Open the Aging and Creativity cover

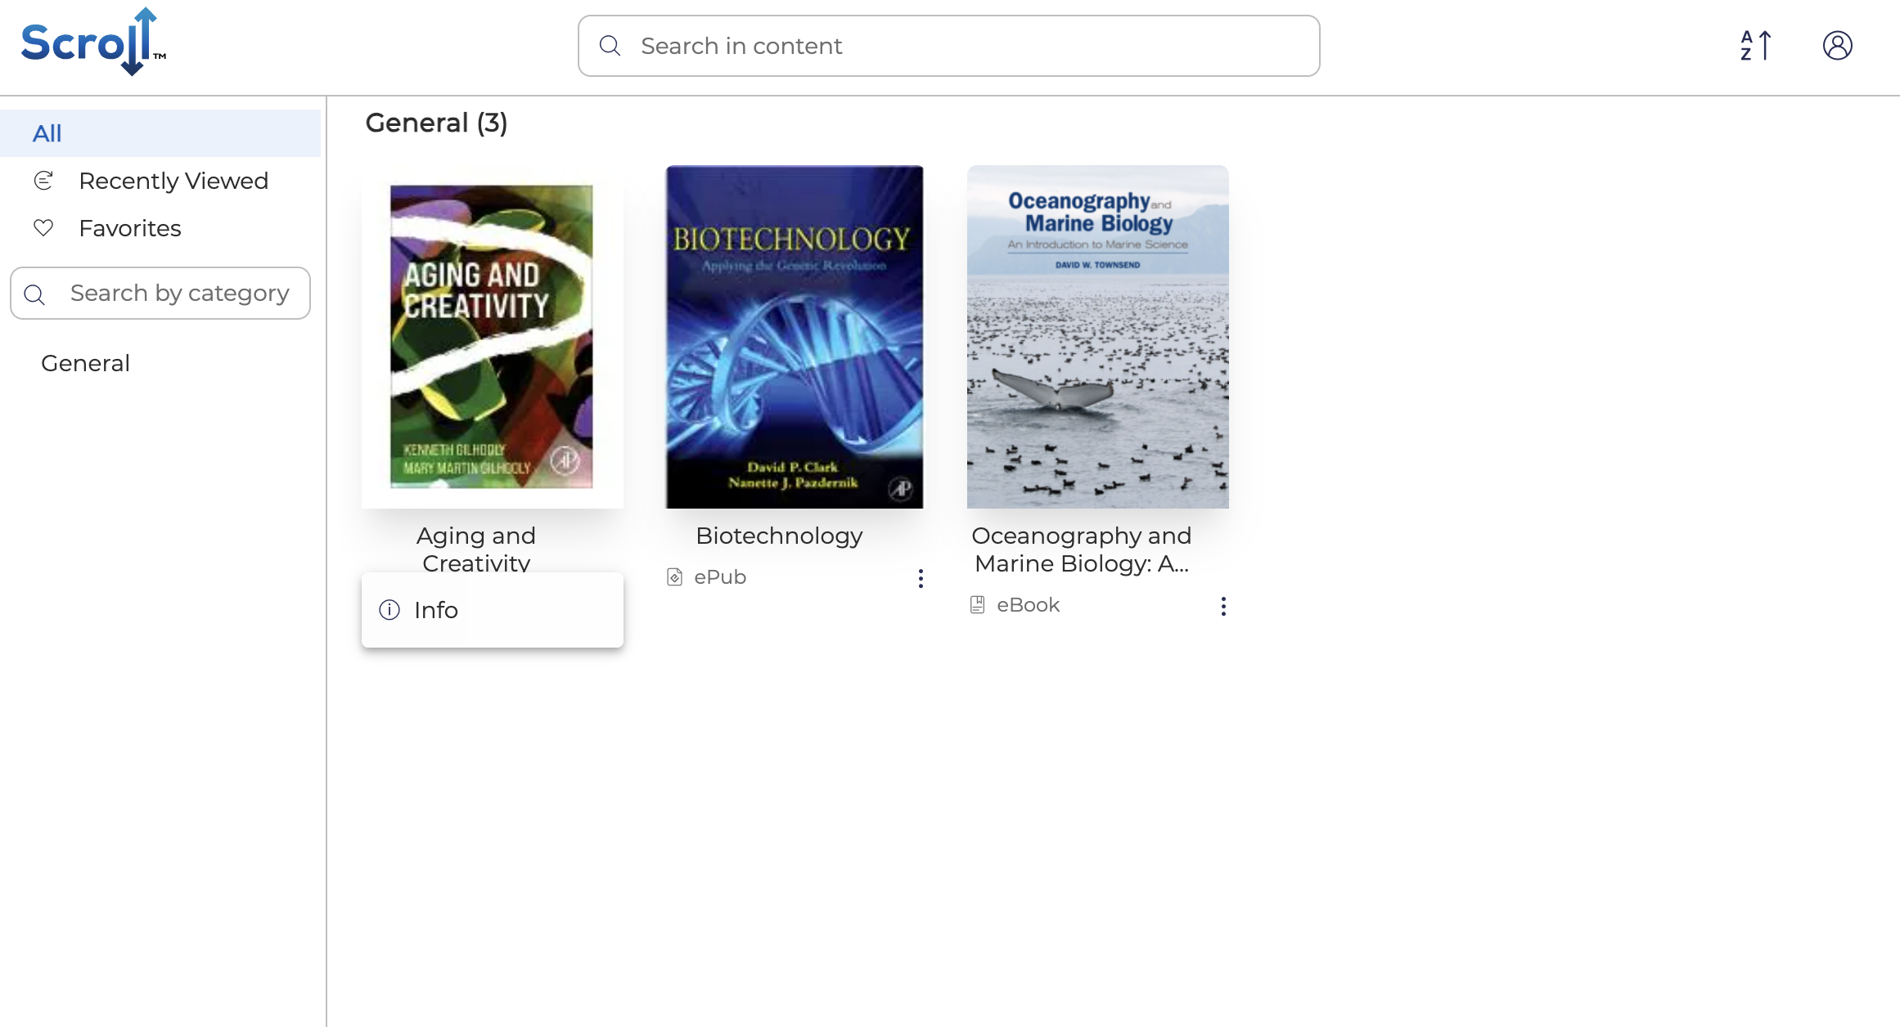(492, 337)
